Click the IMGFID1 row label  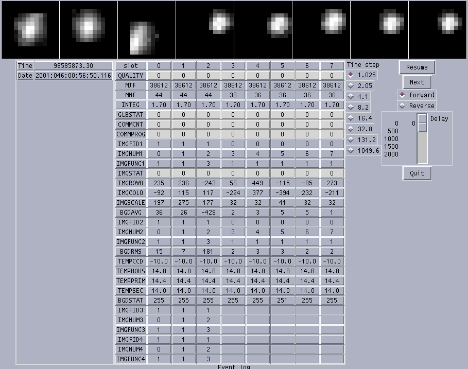point(131,144)
